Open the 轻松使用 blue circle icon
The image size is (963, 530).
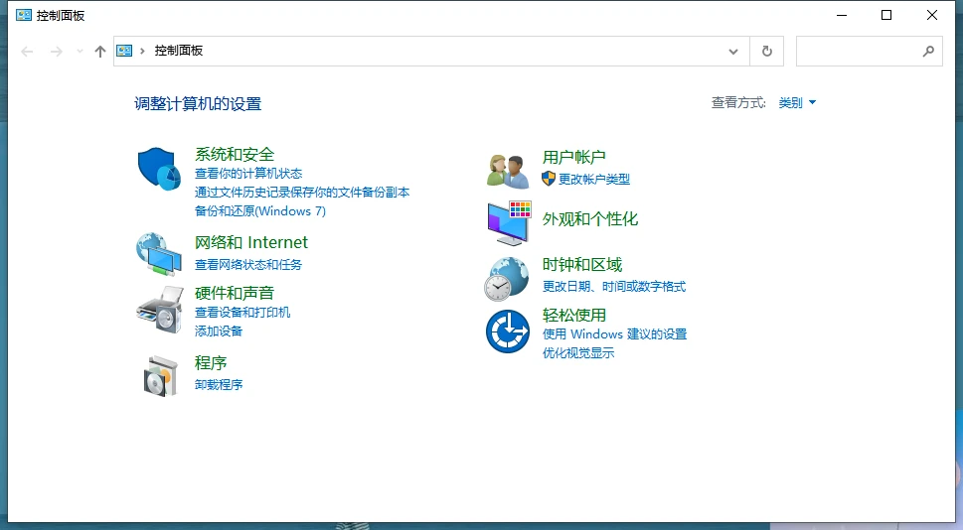[508, 331]
